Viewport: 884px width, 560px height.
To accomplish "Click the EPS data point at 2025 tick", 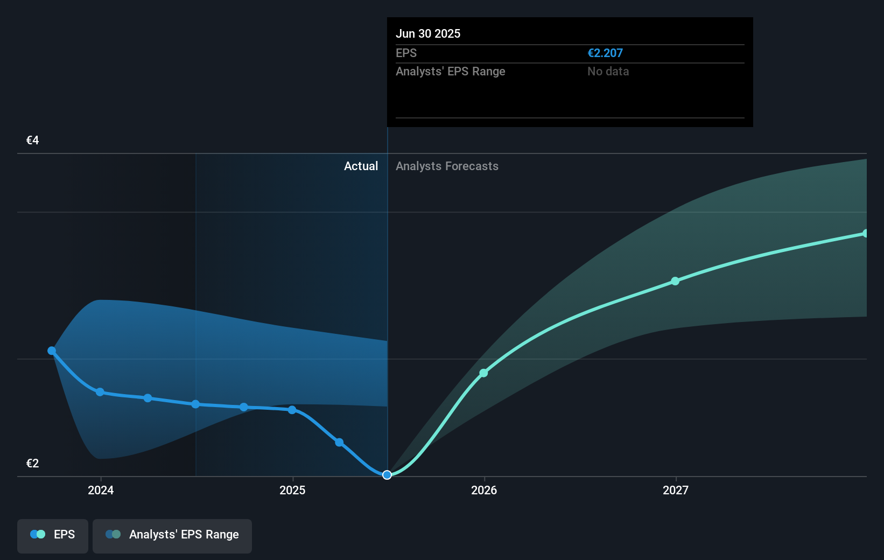I will (x=292, y=410).
